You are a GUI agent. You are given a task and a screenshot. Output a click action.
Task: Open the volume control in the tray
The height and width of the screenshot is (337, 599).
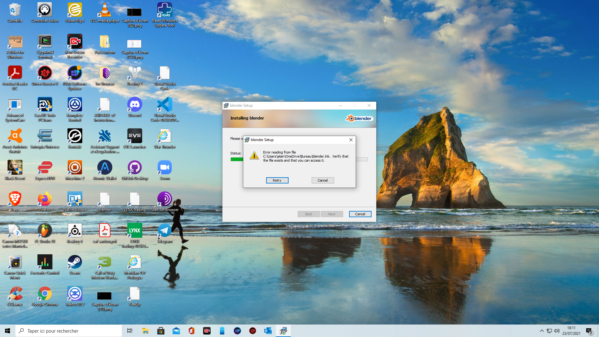557,331
